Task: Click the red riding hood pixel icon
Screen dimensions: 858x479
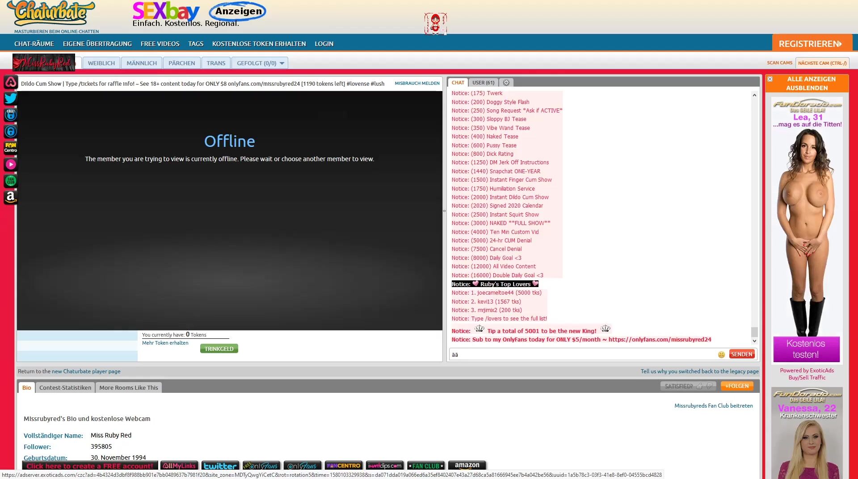Action: pyautogui.click(x=435, y=24)
